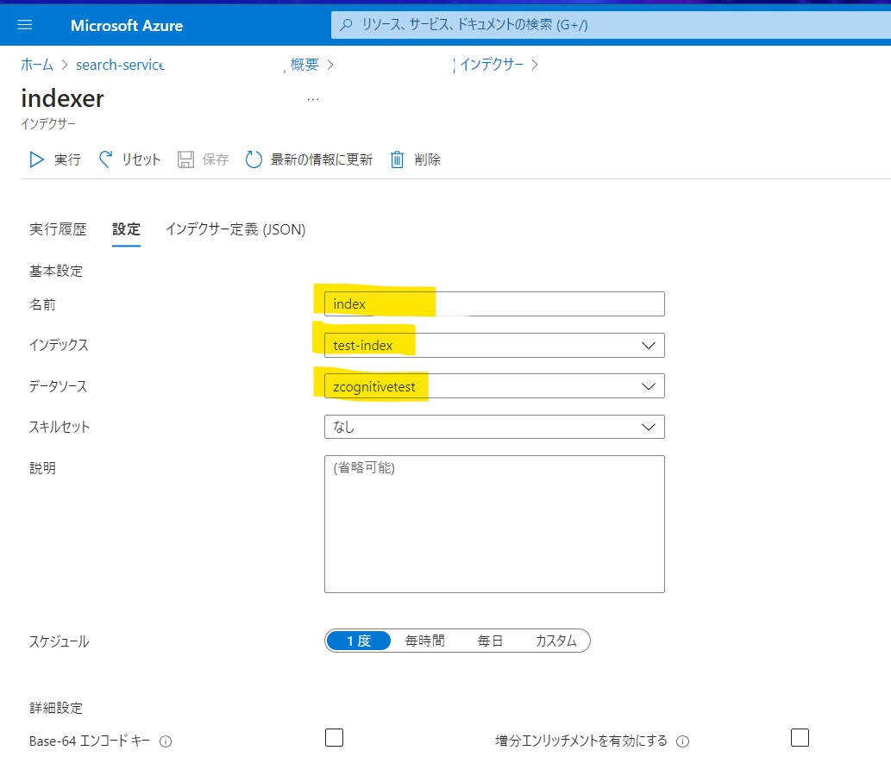Click the 詳細設定 section heading
Image resolution: width=891 pixels, height=763 pixels.
tap(56, 708)
